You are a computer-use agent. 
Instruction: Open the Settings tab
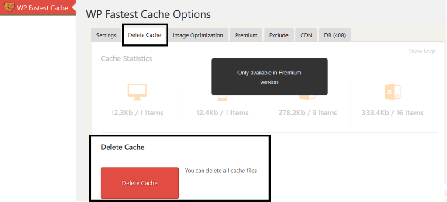[x=106, y=36]
